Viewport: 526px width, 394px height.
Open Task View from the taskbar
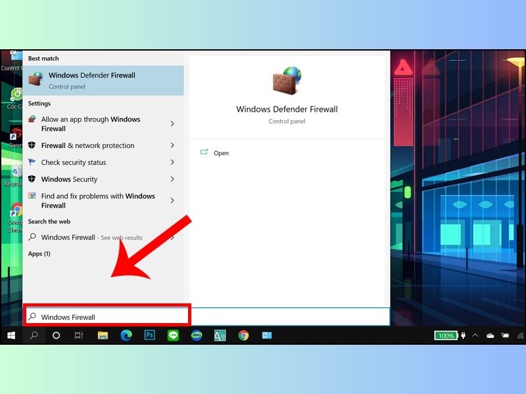coord(79,336)
